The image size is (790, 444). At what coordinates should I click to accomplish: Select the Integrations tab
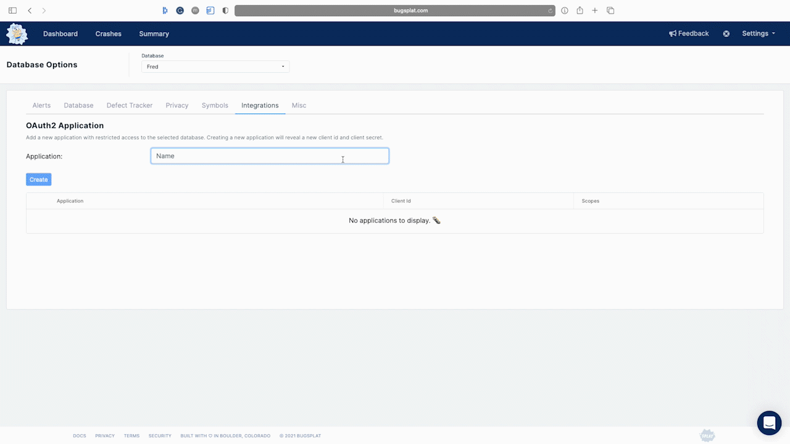(x=260, y=105)
